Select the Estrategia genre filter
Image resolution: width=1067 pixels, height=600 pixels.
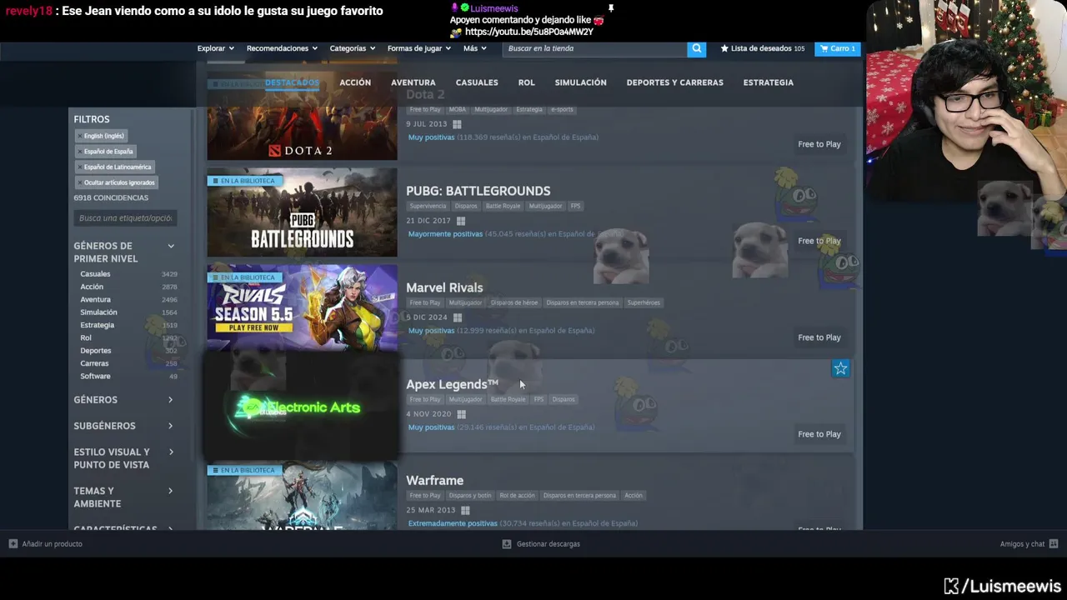coord(98,325)
